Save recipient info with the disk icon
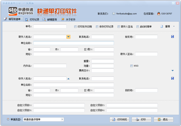This screenshot has height=126, width=181. click(x=173, y=78)
